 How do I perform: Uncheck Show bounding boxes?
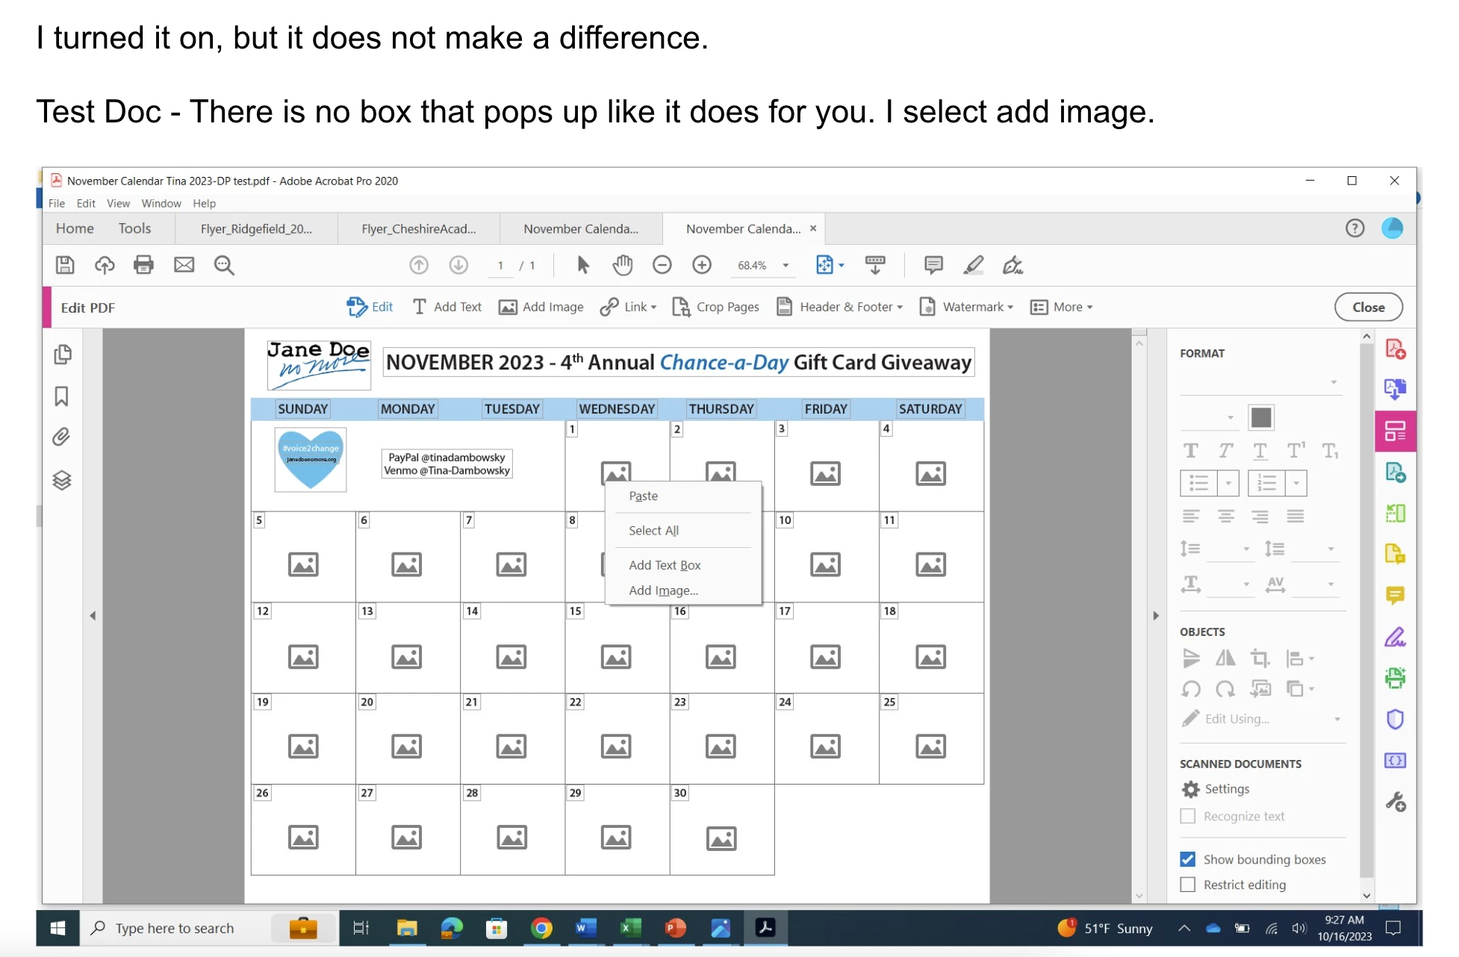pyautogui.click(x=1187, y=859)
